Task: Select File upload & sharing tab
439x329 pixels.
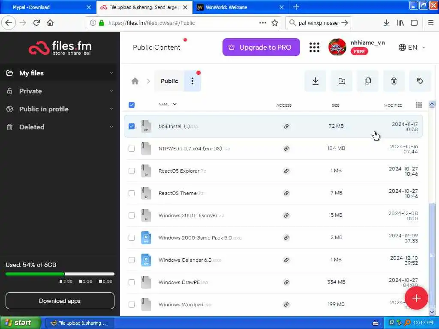Action: coord(144,7)
